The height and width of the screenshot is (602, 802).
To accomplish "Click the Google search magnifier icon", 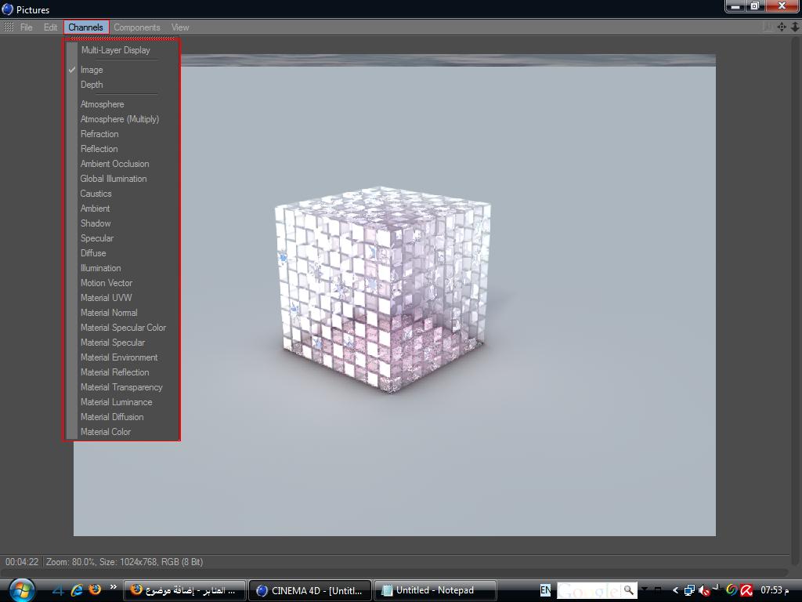I will tap(629, 590).
